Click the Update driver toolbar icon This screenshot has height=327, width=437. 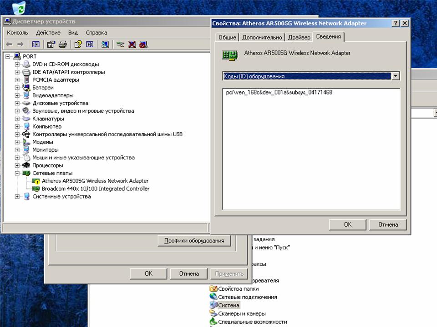coord(120,44)
